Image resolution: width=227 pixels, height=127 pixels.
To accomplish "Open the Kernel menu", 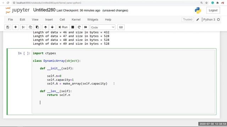I will click(76, 20).
